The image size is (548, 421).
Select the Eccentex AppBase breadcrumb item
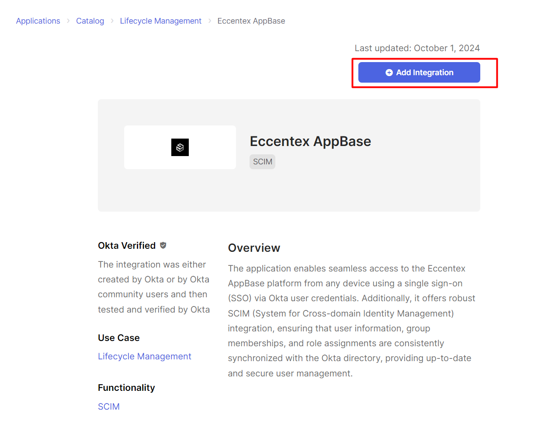pos(251,21)
